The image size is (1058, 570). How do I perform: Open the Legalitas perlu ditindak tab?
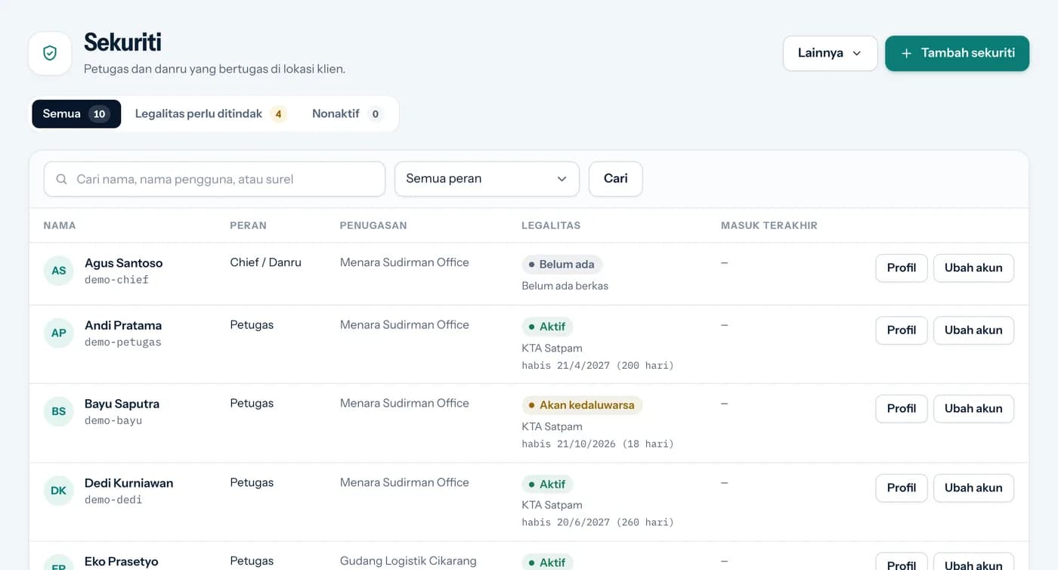tap(211, 113)
